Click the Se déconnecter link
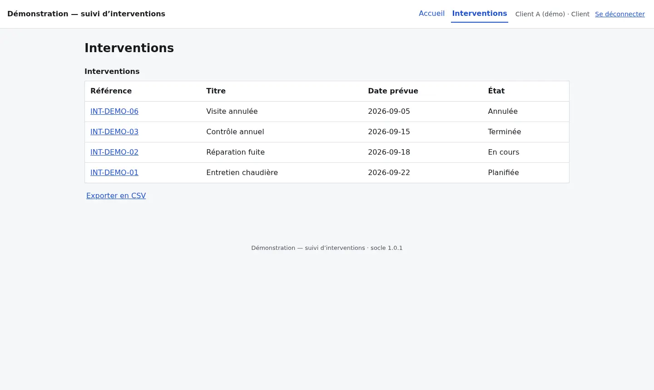The width and height of the screenshot is (654, 390). pyautogui.click(x=620, y=14)
